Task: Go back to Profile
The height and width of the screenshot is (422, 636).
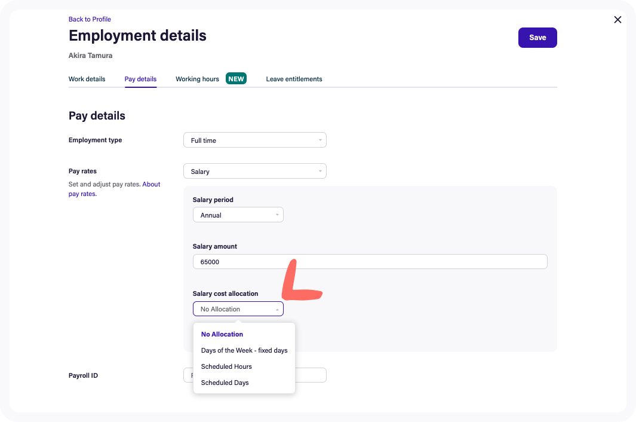Action: pyautogui.click(x=90, y=19)
